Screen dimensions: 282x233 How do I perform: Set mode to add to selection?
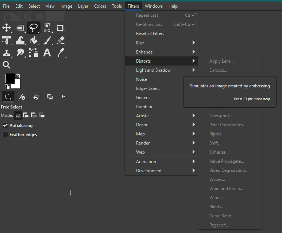(26, 115)
